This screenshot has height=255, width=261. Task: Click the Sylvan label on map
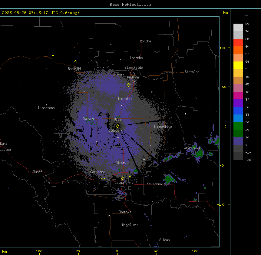pos(118,74)
